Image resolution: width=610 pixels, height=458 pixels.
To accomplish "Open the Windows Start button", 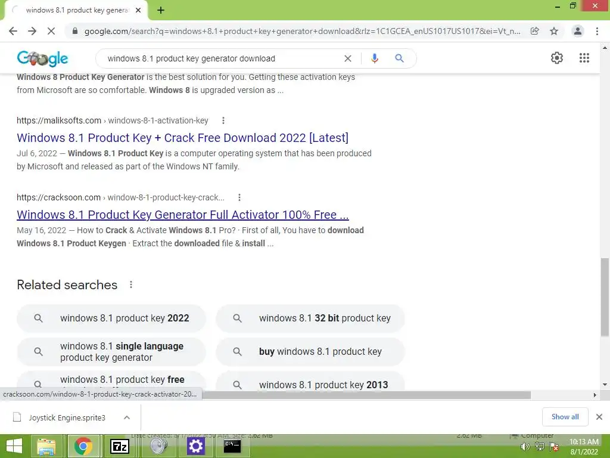I will 14,446.
